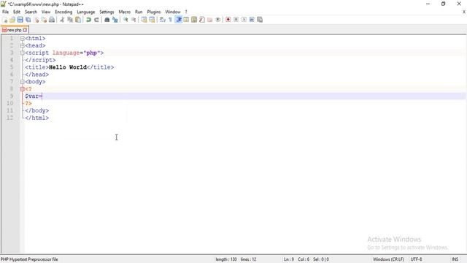Click the Close All toolbar icon
467x263 pixels.
coord(44,20)
